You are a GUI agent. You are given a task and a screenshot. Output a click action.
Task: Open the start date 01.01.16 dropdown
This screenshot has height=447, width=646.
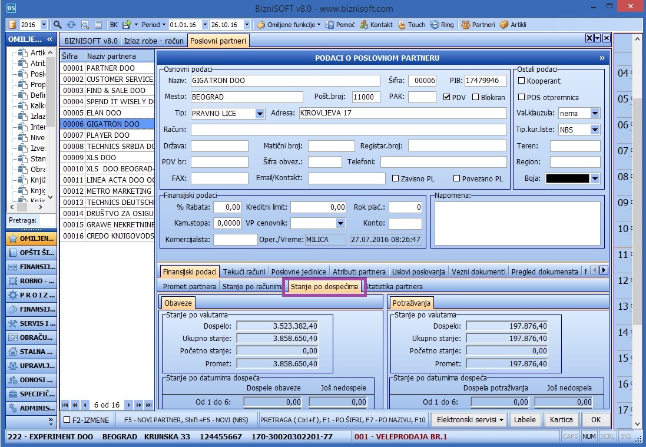click(x=205, y=25)
